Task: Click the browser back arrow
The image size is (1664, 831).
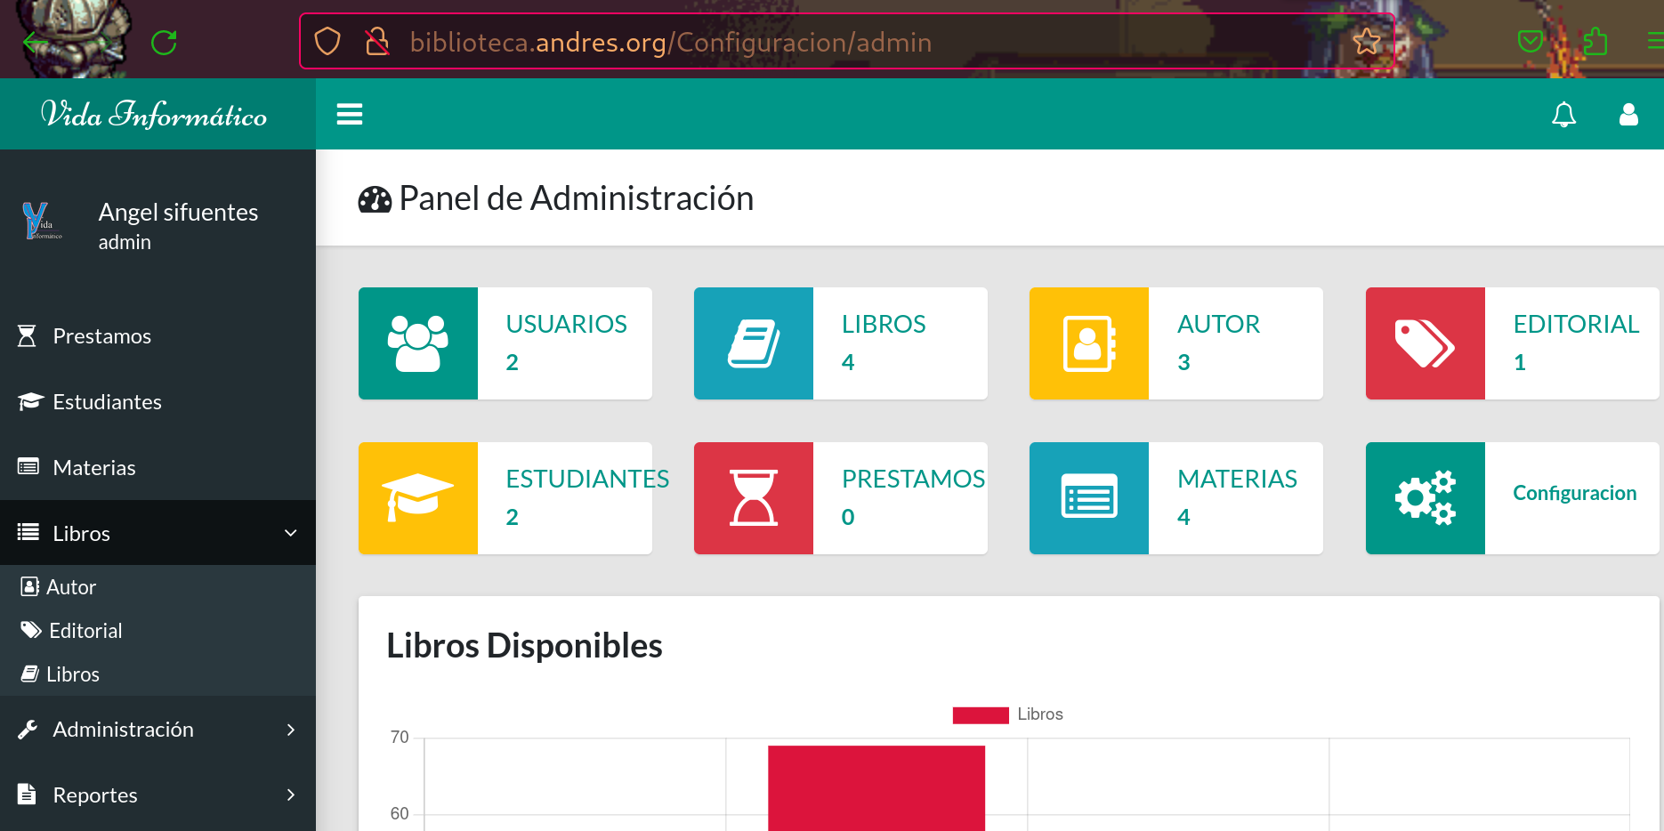Action: 35,42
